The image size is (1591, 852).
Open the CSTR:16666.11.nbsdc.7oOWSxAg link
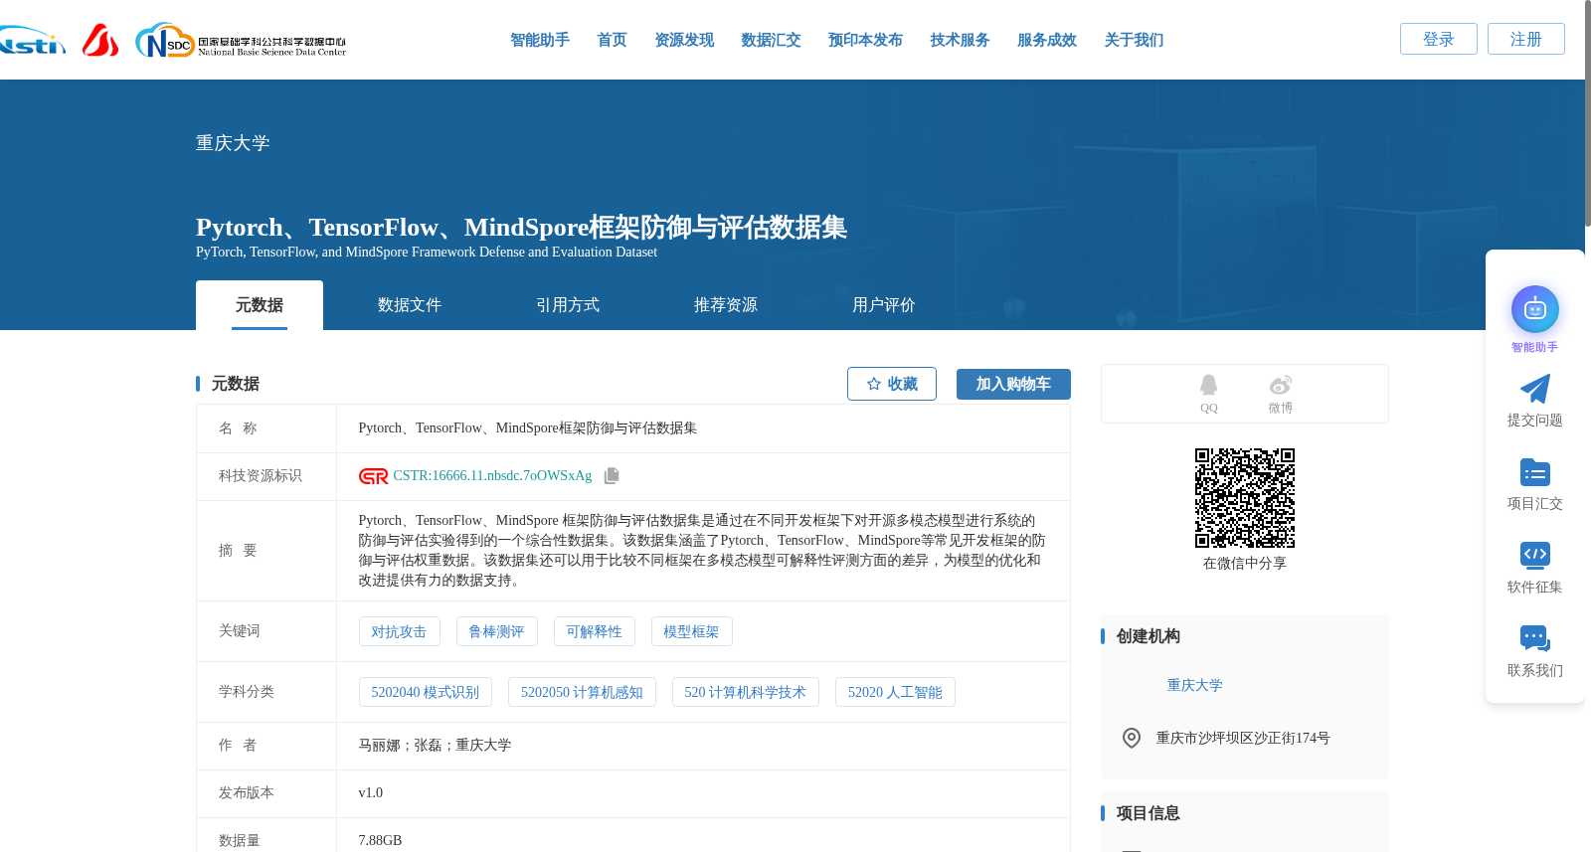[x=492, y=476]
